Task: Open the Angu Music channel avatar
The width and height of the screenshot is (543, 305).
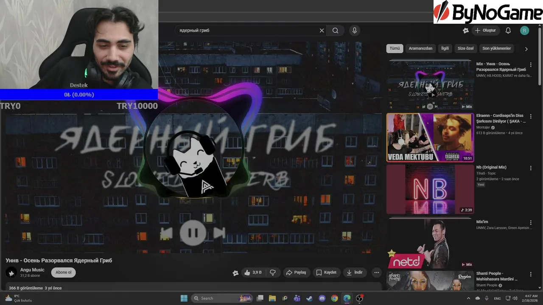Action: pyautogui.click(x=11, y=272)
